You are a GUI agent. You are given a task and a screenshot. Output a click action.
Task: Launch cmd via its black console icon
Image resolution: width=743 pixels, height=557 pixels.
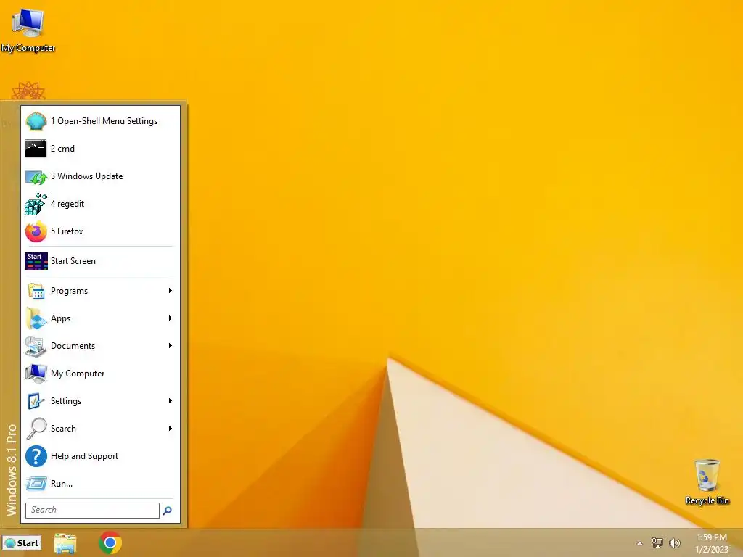pos(36,149)
